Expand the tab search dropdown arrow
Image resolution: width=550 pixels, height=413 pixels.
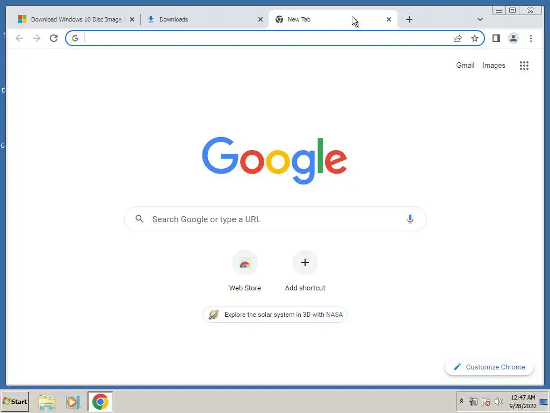tap(480, 19)
